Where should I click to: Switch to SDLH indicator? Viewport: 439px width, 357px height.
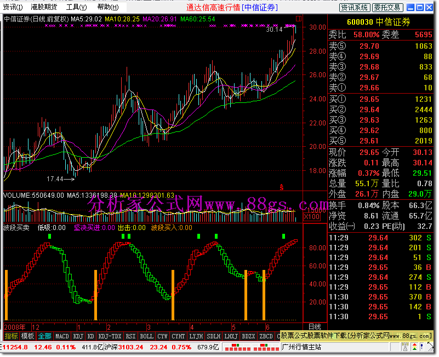[214, 336]
